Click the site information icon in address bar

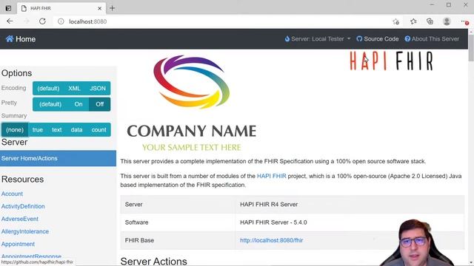coord(61,21)
